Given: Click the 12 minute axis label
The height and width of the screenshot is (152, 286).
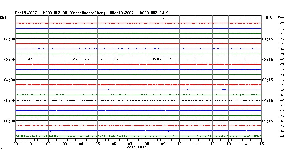Looking at the screenshot, I should (212, 144).
